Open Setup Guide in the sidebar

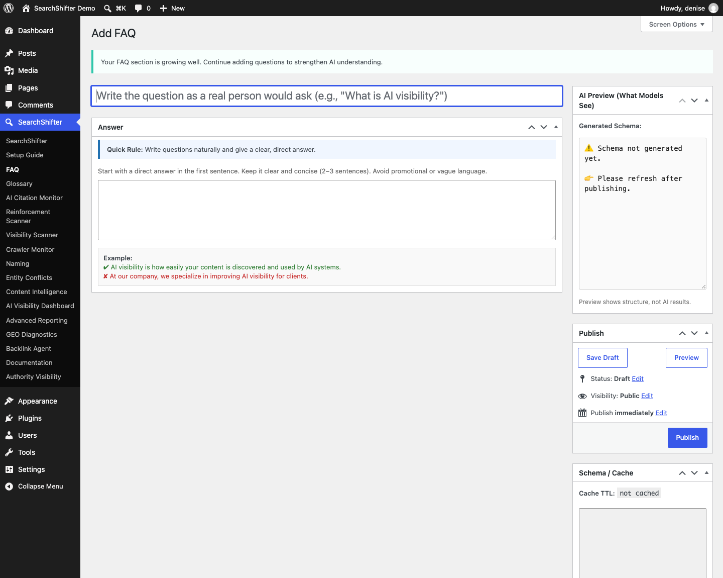pos(25,155)
